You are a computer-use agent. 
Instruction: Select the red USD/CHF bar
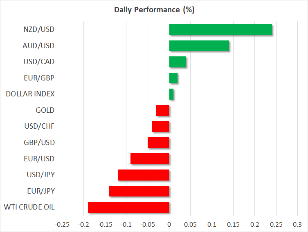161,127
